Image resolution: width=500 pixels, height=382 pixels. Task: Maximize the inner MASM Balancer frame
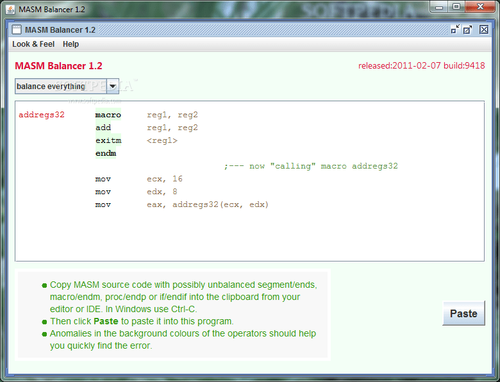click(x=467, y=29)
